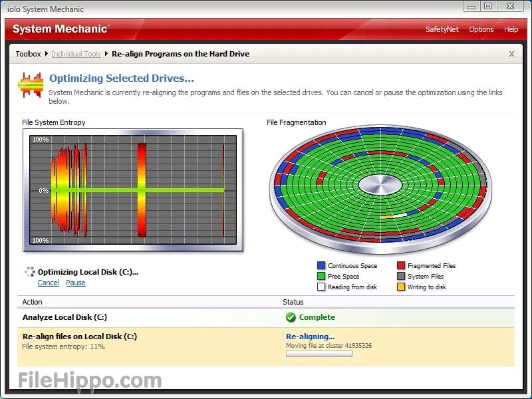Click the re-aligning progress bar

[x=319, y=354]
